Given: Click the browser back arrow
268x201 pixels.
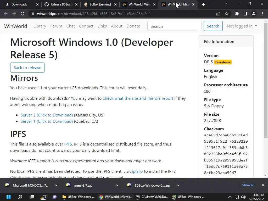Looking at the screenshot, I should (6, 14).
